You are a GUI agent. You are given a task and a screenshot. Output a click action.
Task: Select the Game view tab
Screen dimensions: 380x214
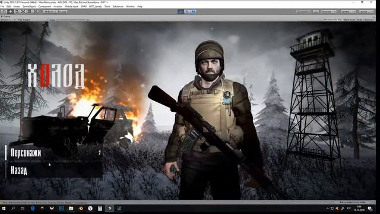(x=6, y=16)
